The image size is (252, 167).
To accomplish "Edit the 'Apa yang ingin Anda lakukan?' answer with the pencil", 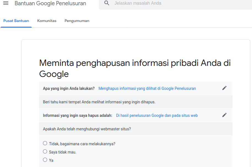I will point(224,88).
